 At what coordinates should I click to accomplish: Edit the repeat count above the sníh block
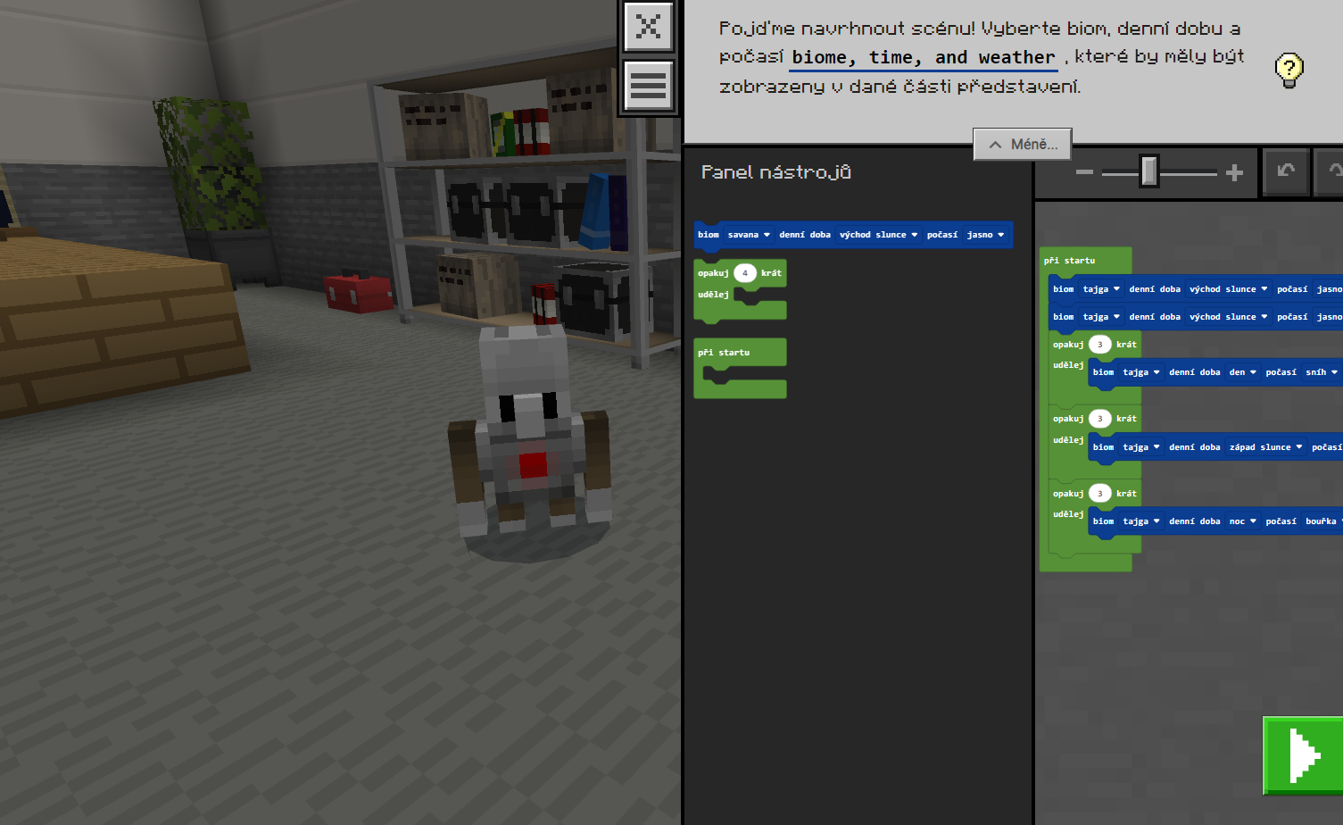pos(1100,345)
